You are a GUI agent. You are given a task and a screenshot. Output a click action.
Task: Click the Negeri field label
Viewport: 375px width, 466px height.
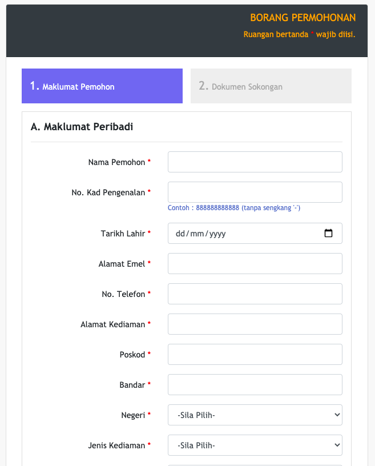(x=133, y=415)
